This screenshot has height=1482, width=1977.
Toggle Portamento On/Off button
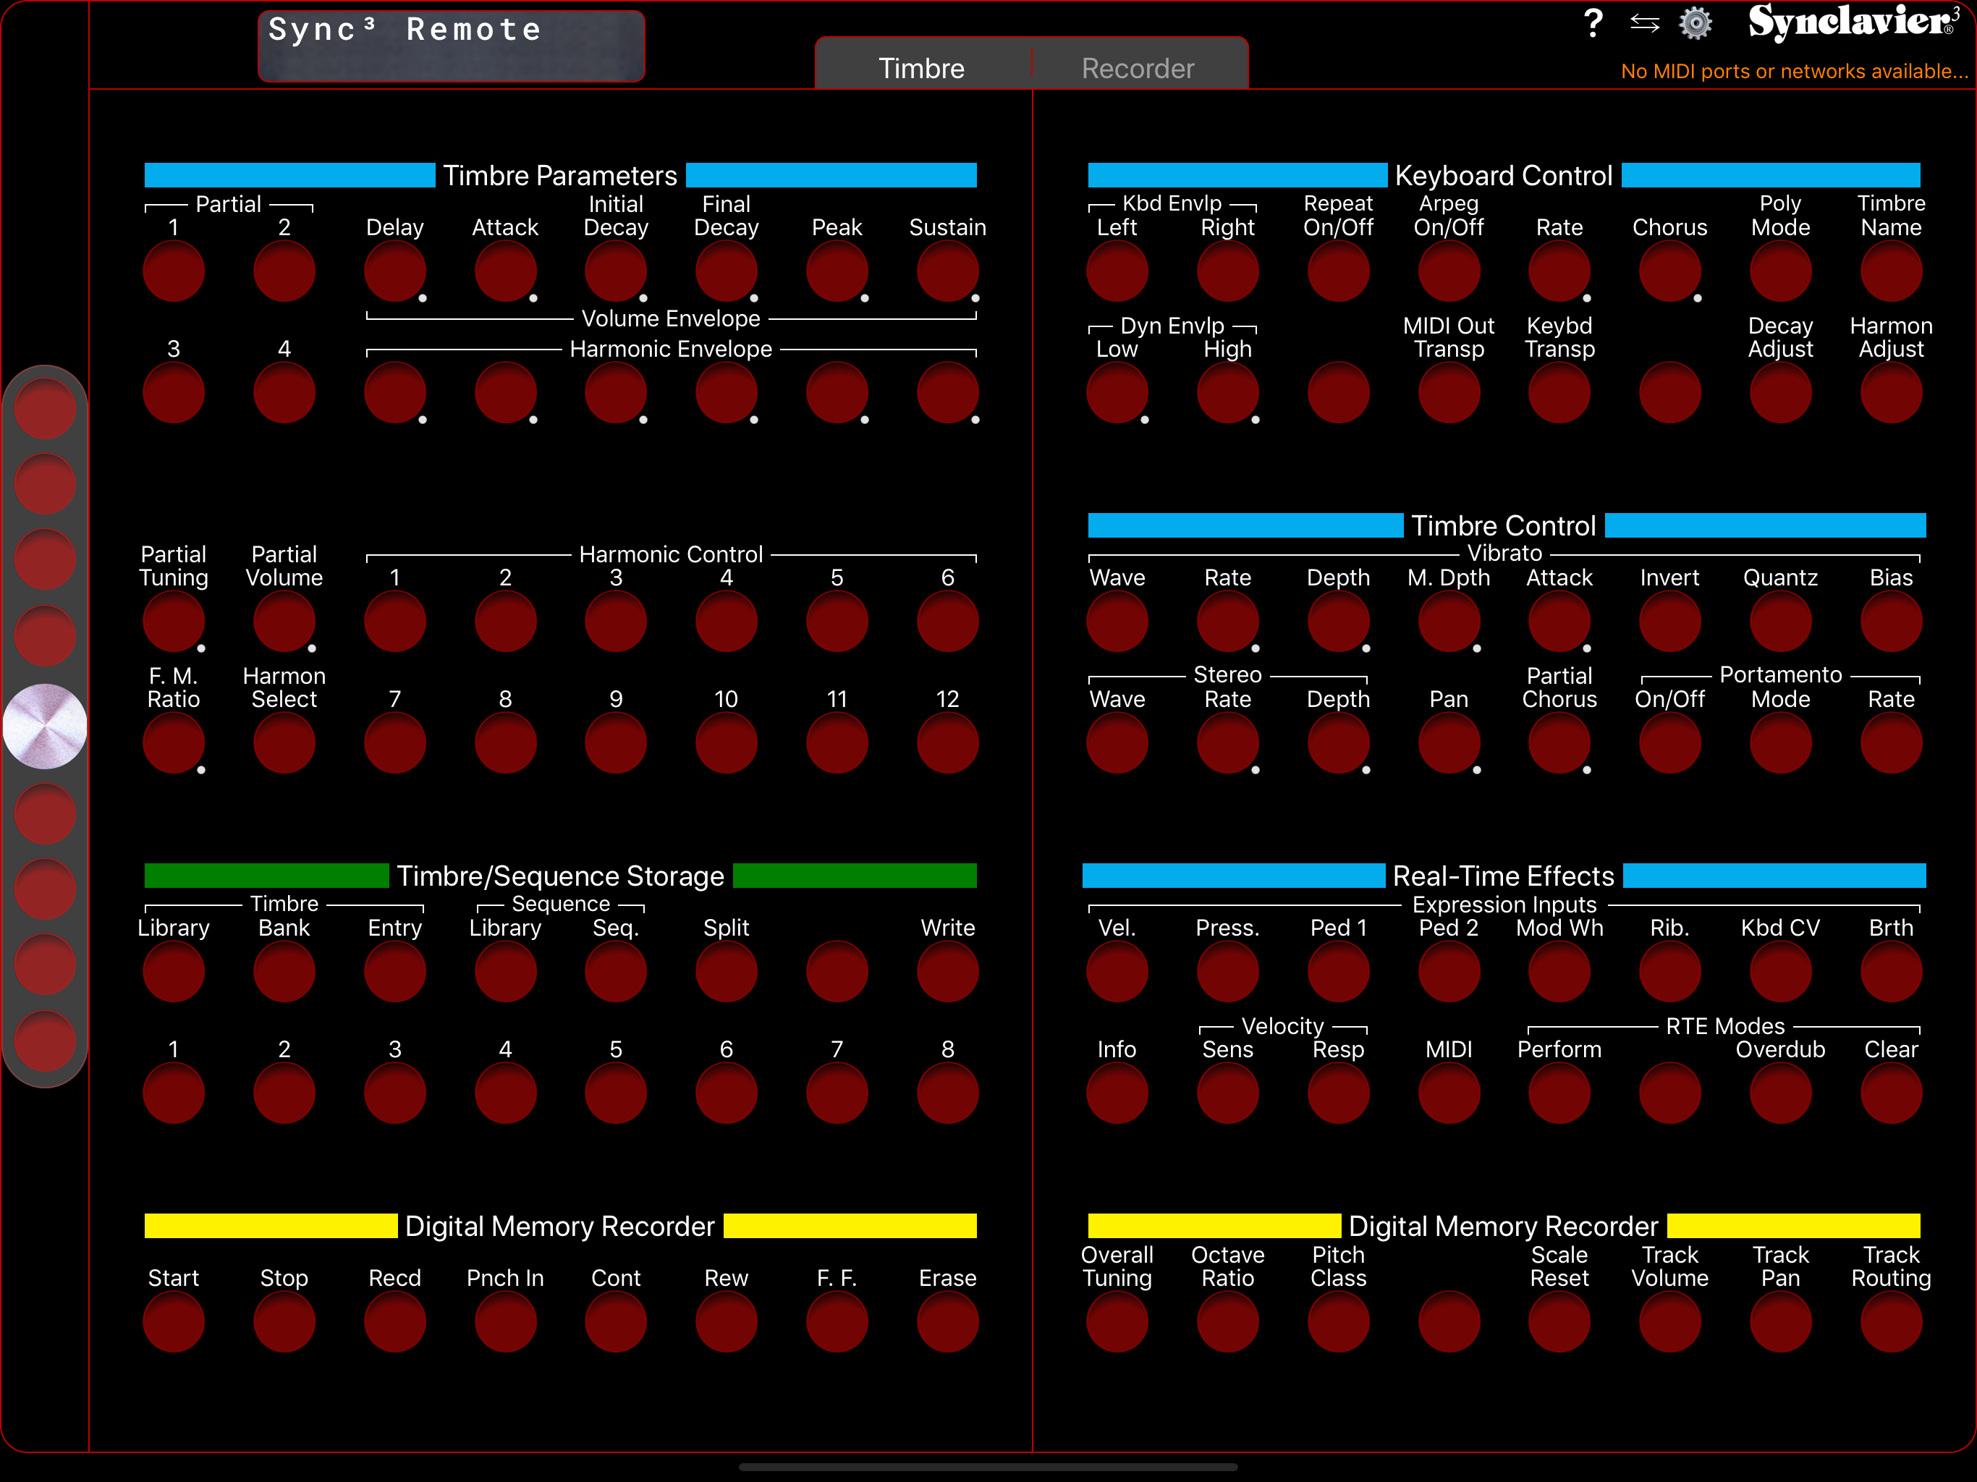coord(1670,744)
